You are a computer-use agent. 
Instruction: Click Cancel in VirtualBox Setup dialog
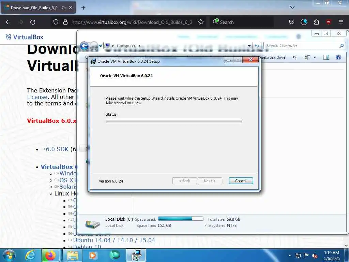[x=241, y=181]
